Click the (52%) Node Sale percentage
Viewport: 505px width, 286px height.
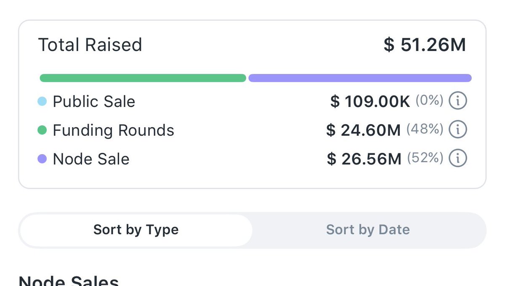tap(425, 158)
